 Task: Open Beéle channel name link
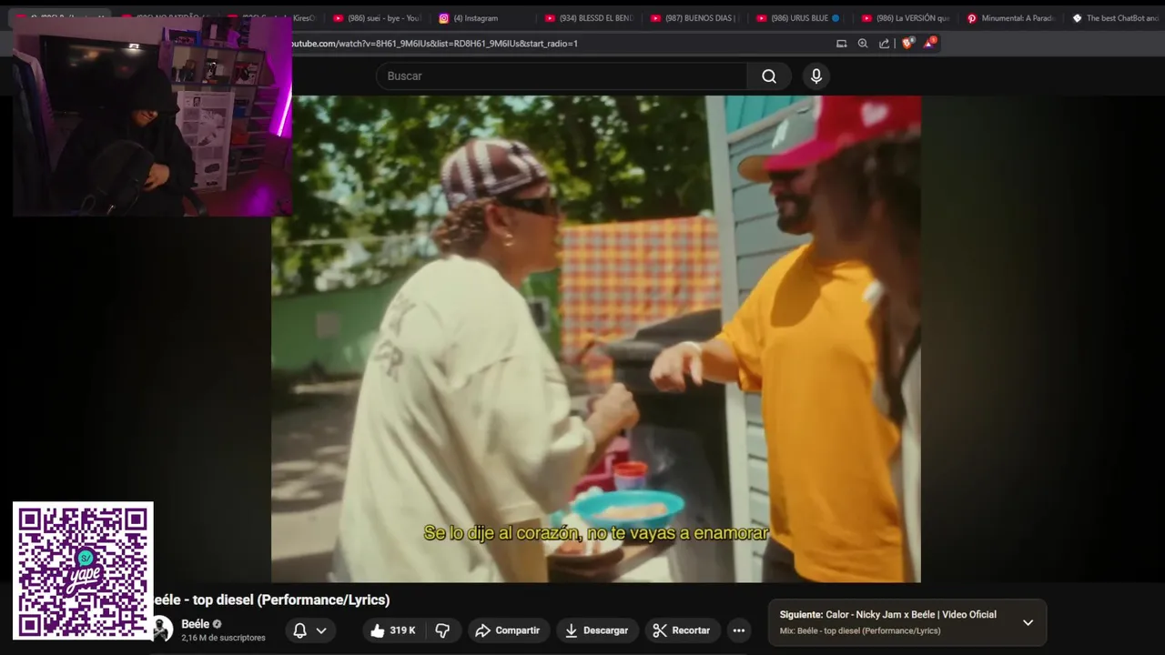pos(195,624)
